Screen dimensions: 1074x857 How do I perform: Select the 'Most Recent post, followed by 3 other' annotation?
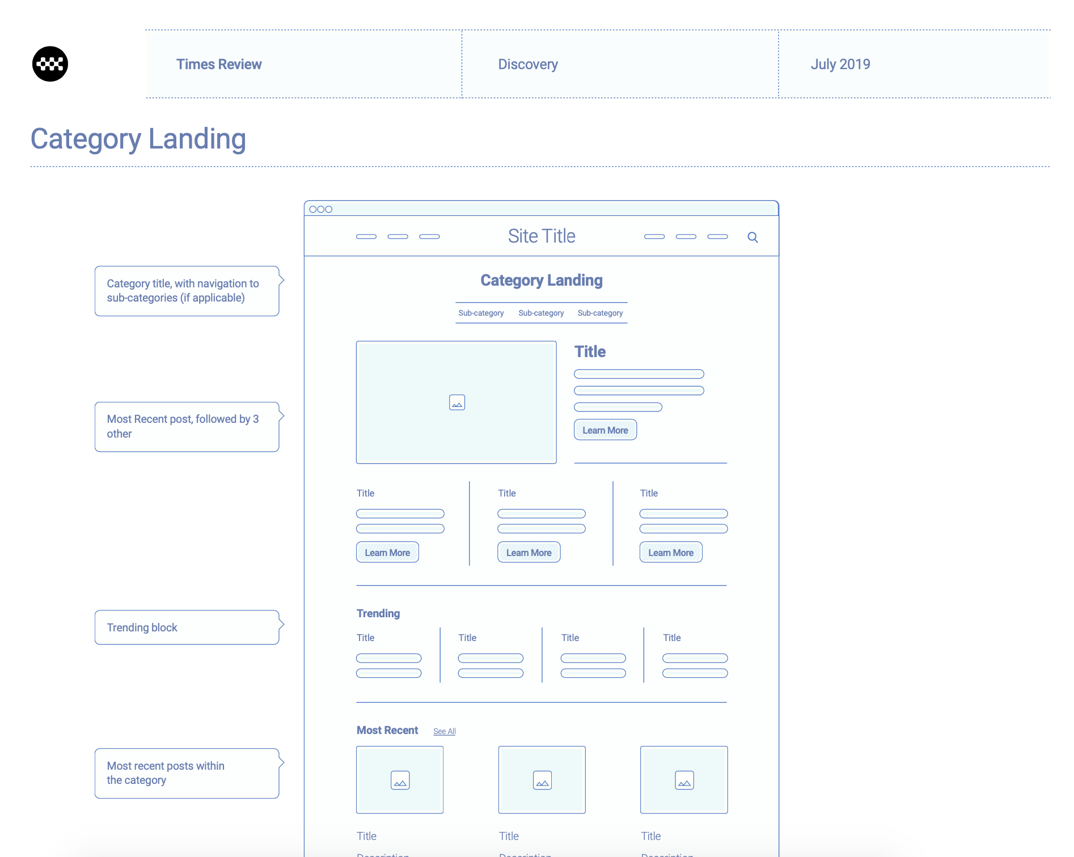point(189,427)
